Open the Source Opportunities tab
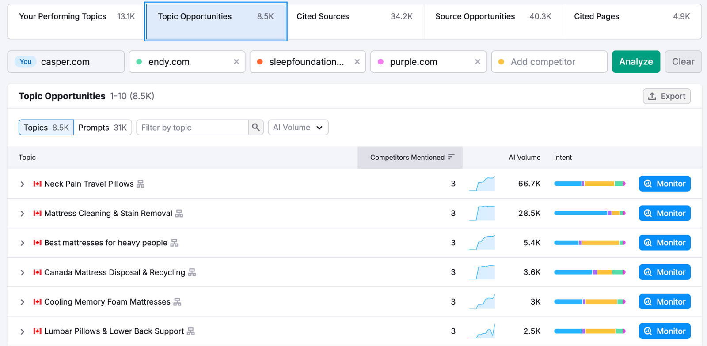Viewport: 707px width, 346px height. pyautogui.click(x=493, y=21)
